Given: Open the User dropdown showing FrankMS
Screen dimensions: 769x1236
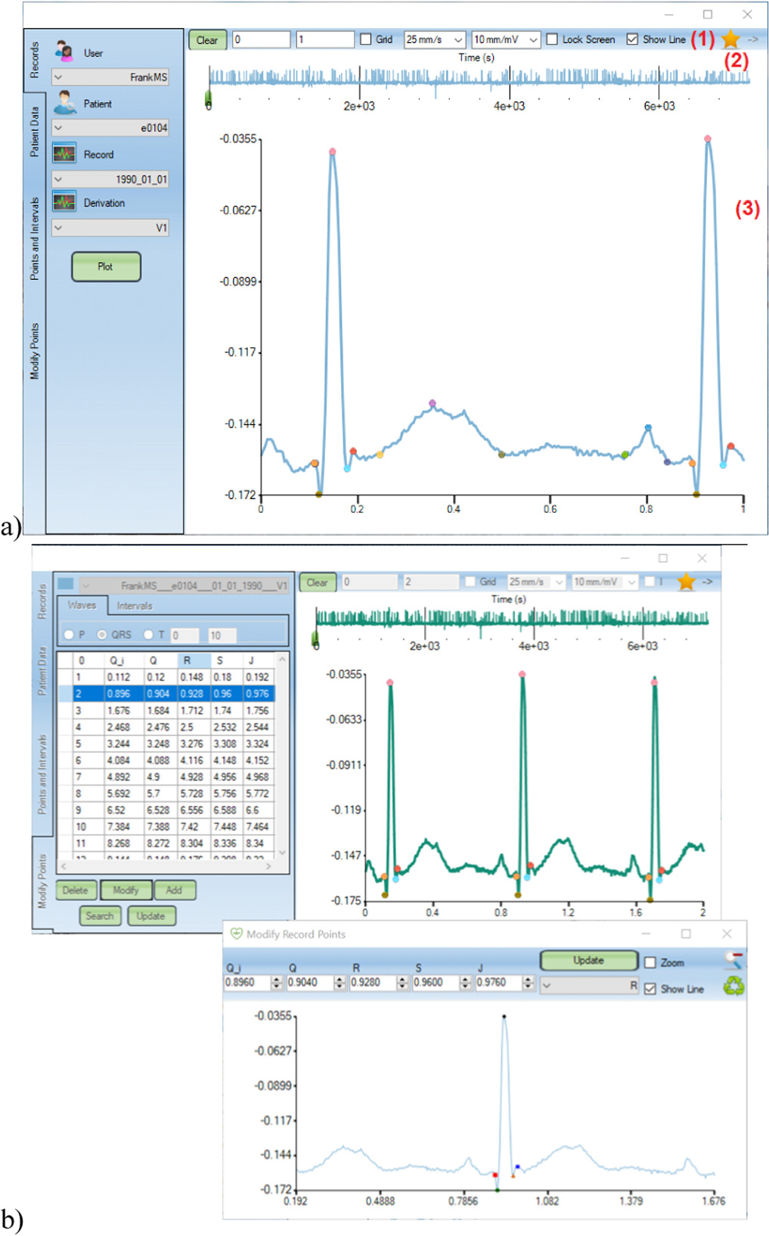Looking at the screenshot, I should (110, 77).
